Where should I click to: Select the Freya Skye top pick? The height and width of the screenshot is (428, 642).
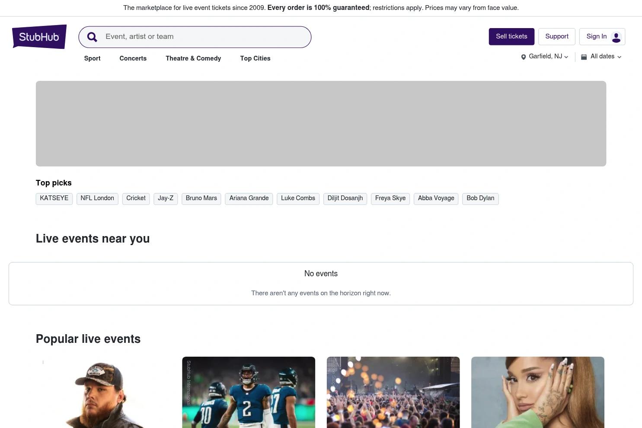click(x=390, y=198)
